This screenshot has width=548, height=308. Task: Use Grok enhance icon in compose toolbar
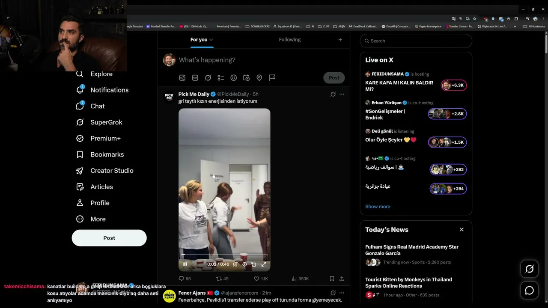click(x=208, y=78)
